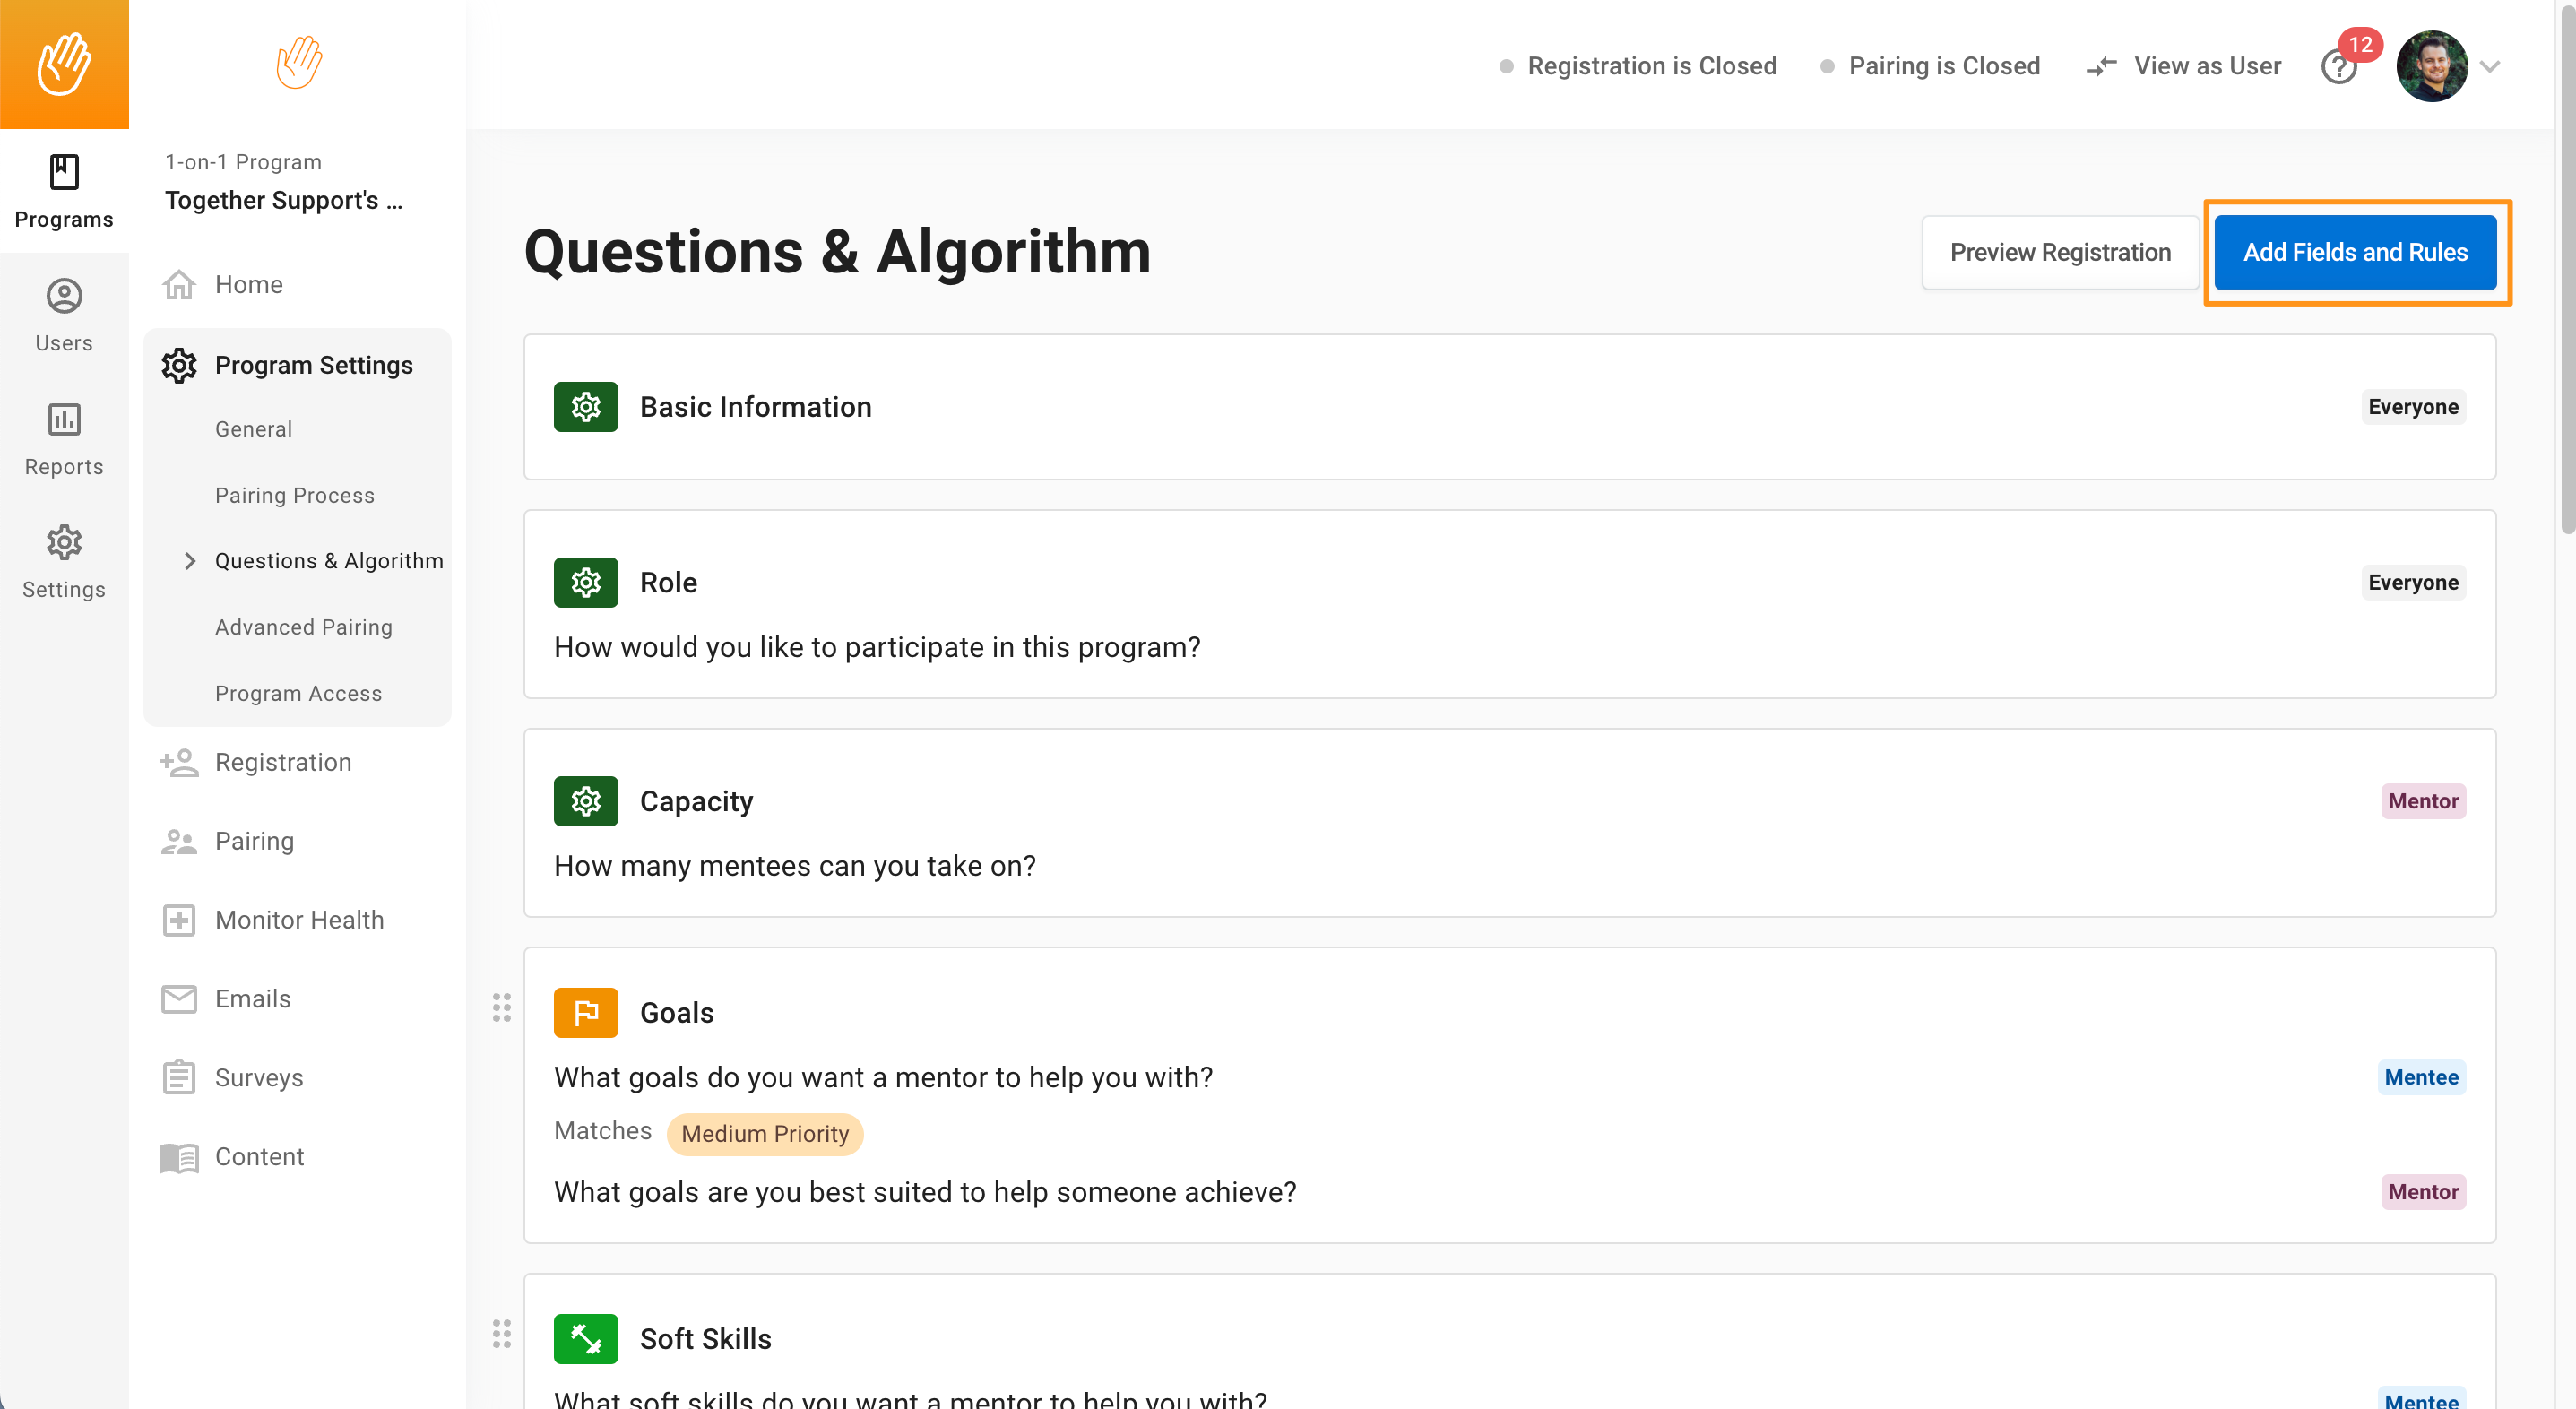Open the Programs section
Viewport: 2576px width, 1409px height.
pyautogui.click(x=64, y=191)
